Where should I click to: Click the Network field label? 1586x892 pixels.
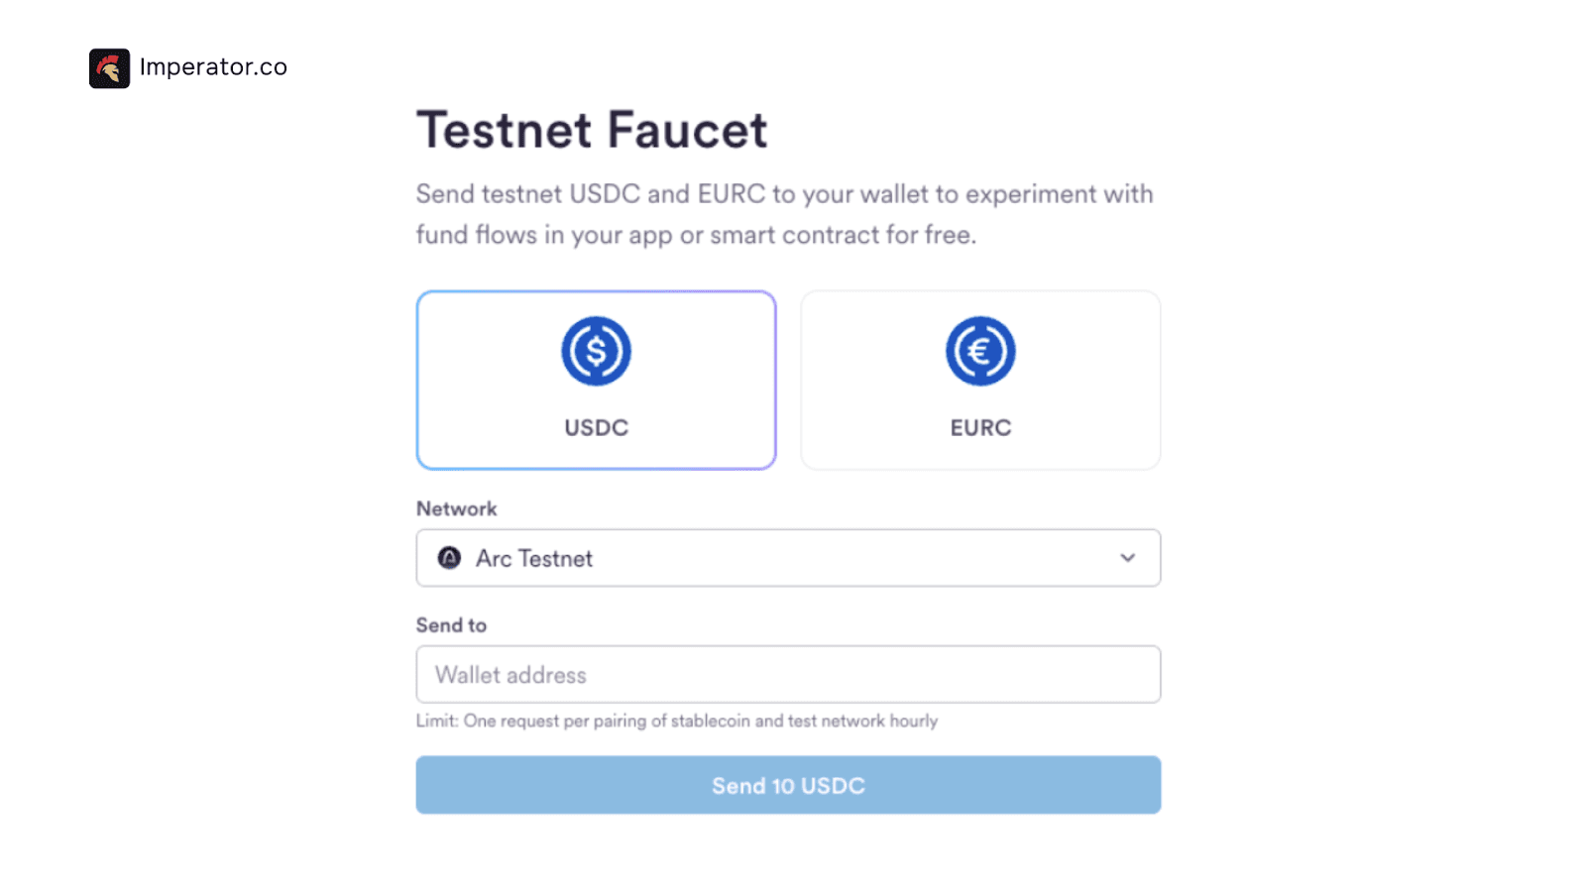click(x=456, y=508)
